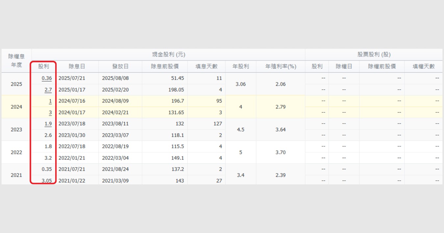Screen dimensions: 444x233
Task: Click the 年殖利率(%) column header
Action: 281,66
